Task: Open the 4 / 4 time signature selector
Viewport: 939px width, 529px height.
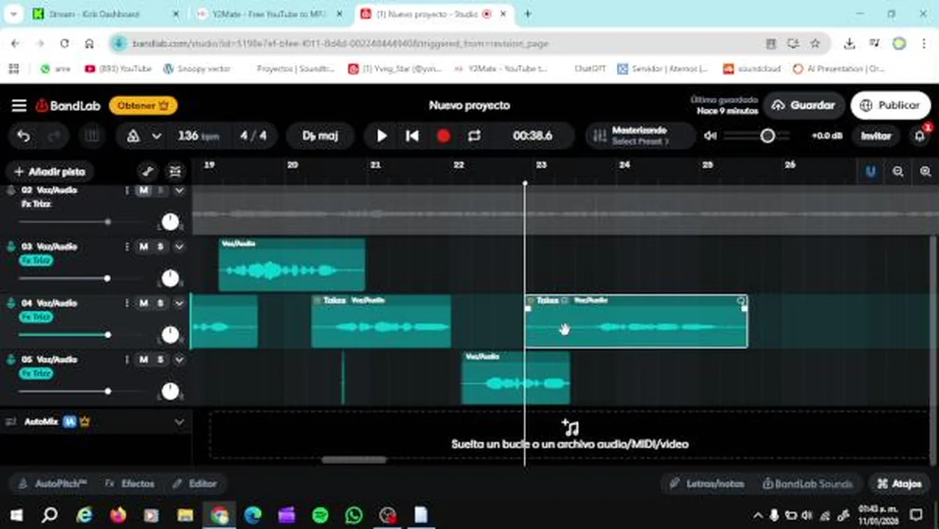Action: (x=253, y=136)
